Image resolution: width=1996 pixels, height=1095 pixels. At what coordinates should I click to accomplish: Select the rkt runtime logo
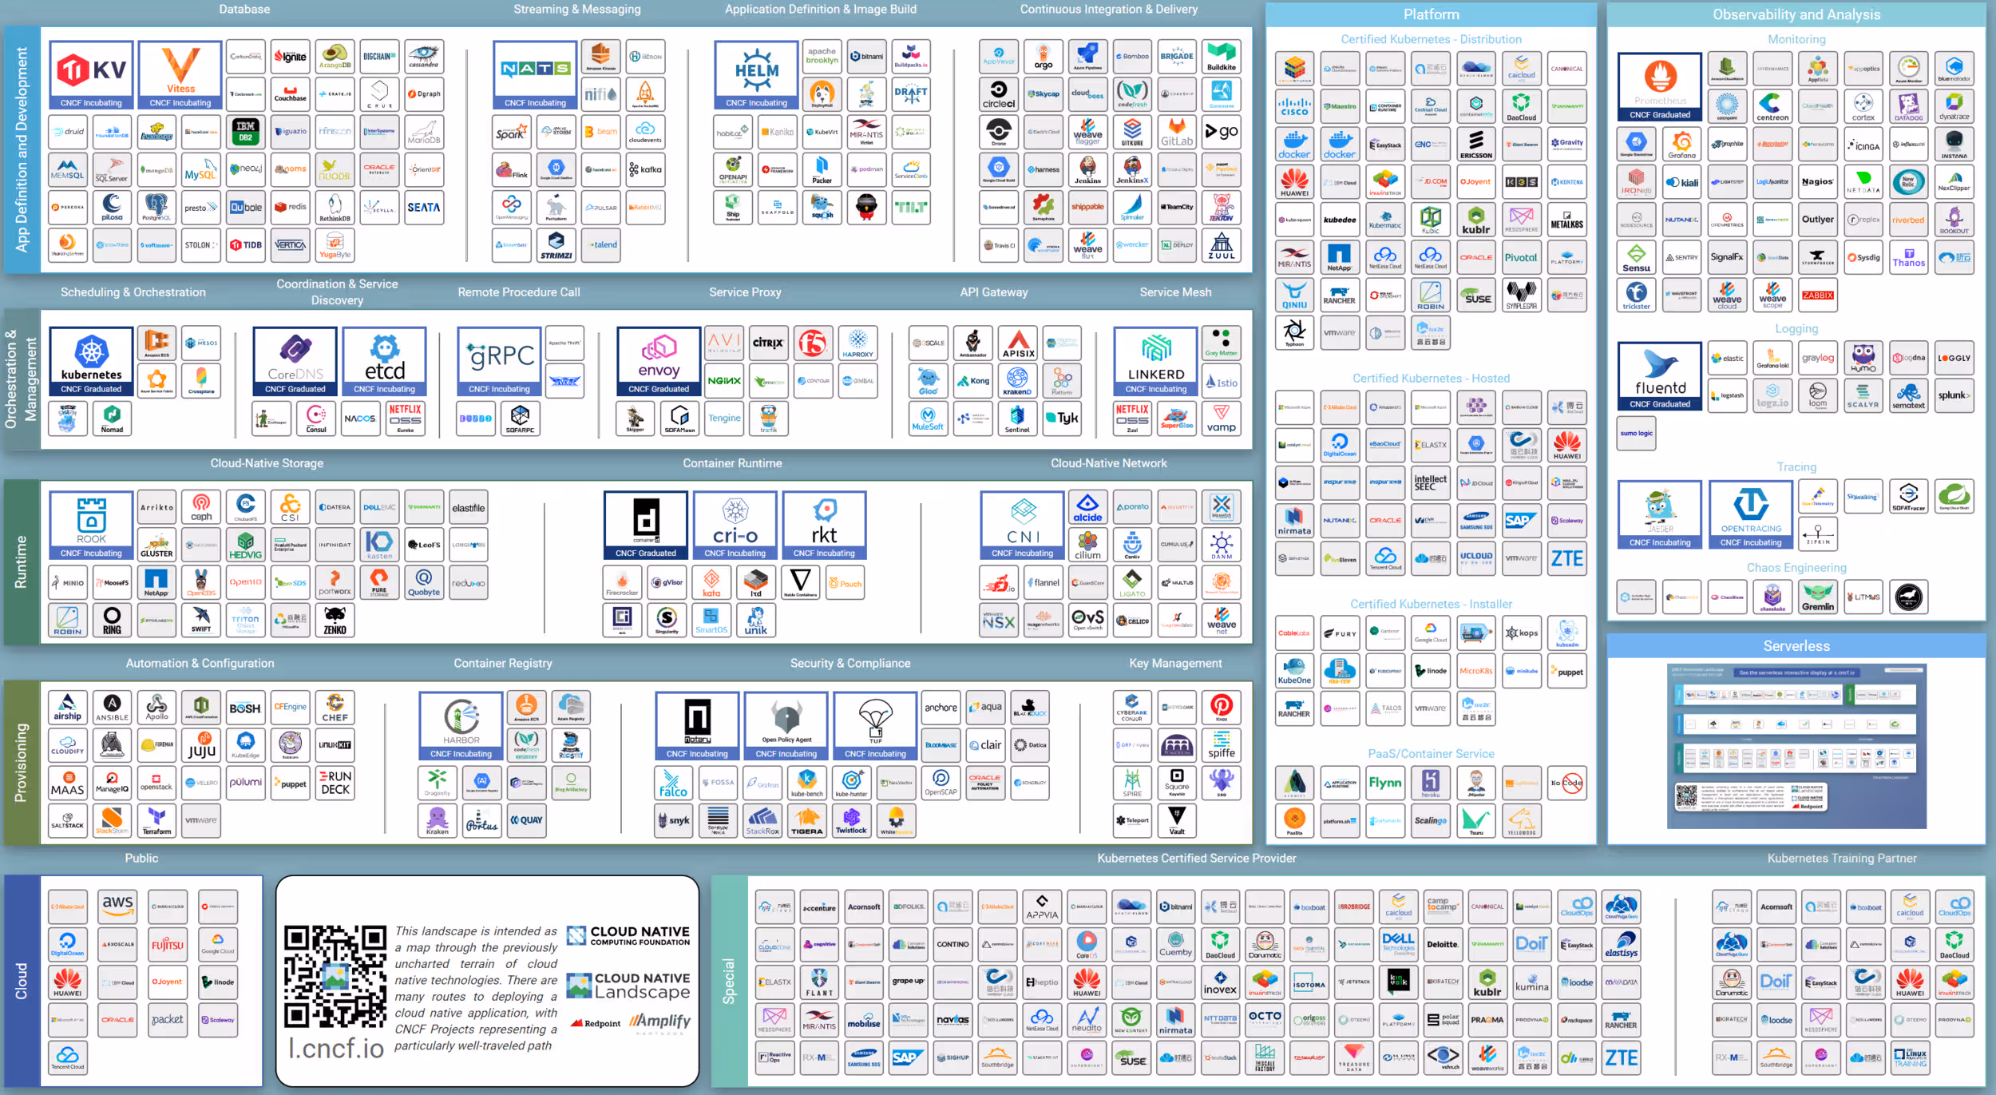pos(824,525)
